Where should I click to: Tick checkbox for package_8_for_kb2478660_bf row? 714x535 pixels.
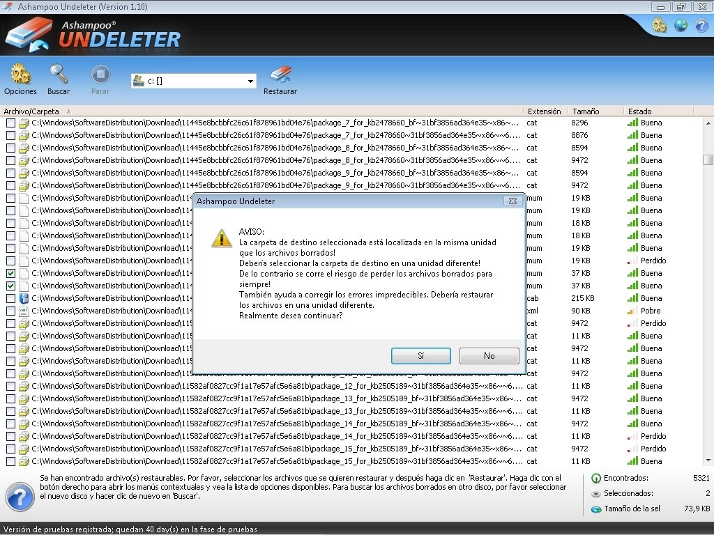point(10,148)
